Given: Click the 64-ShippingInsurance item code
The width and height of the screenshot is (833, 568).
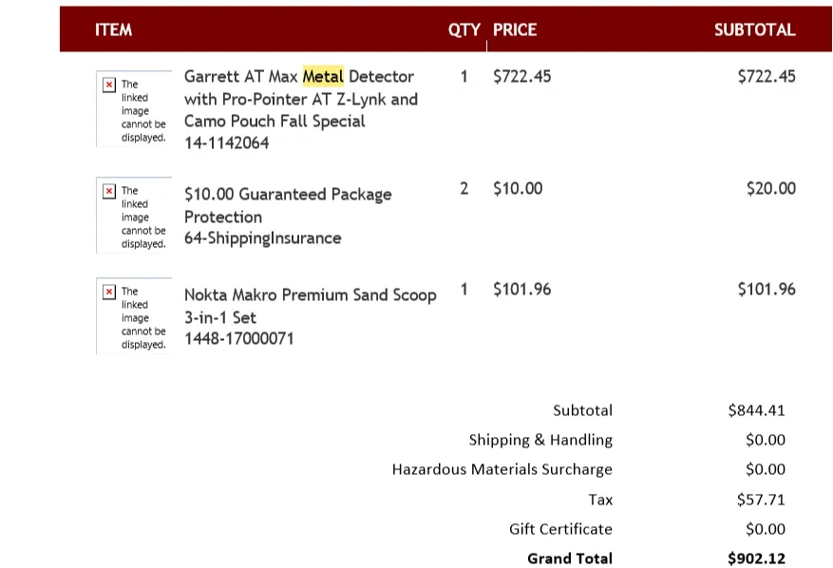Looking at the screenshot, I should click(262, 238).
